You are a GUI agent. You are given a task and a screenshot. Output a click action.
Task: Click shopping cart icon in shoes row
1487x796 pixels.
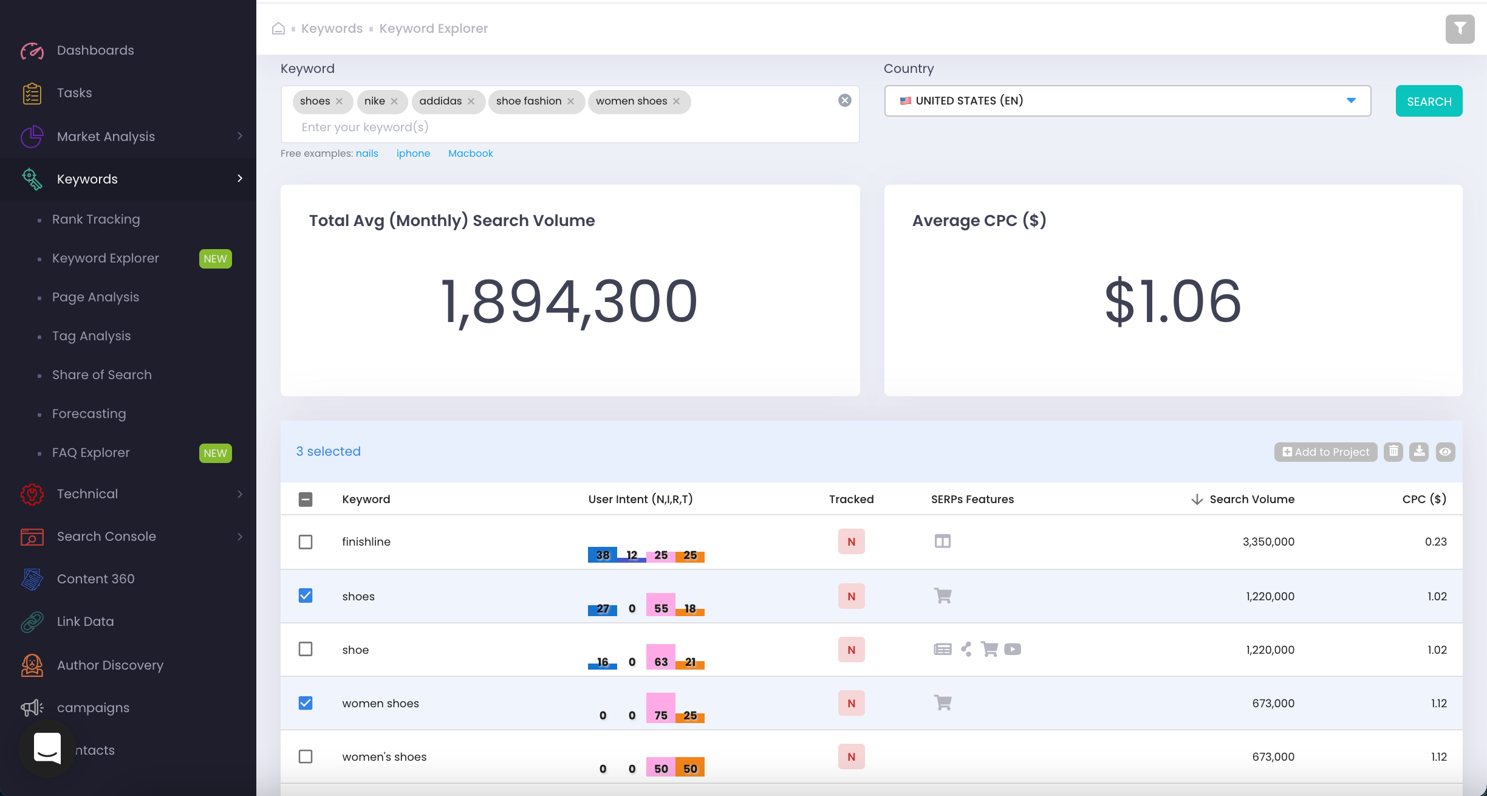coord(943,596)
